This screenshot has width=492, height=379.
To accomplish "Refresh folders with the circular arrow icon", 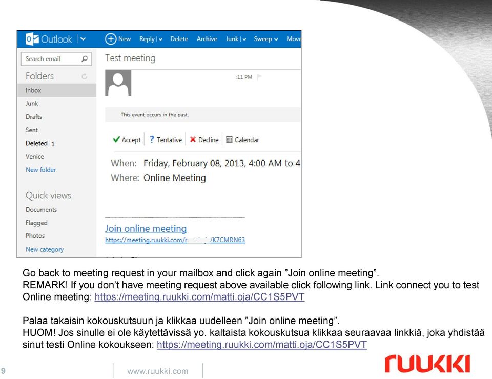I will tap(84, 76).
